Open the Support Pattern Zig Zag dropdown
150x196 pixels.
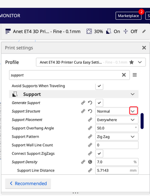click(117, 137)
